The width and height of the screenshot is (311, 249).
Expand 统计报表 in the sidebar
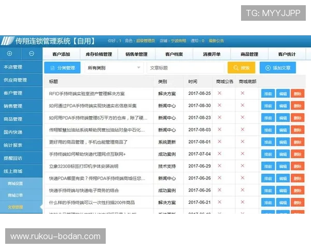click(21, 145)
